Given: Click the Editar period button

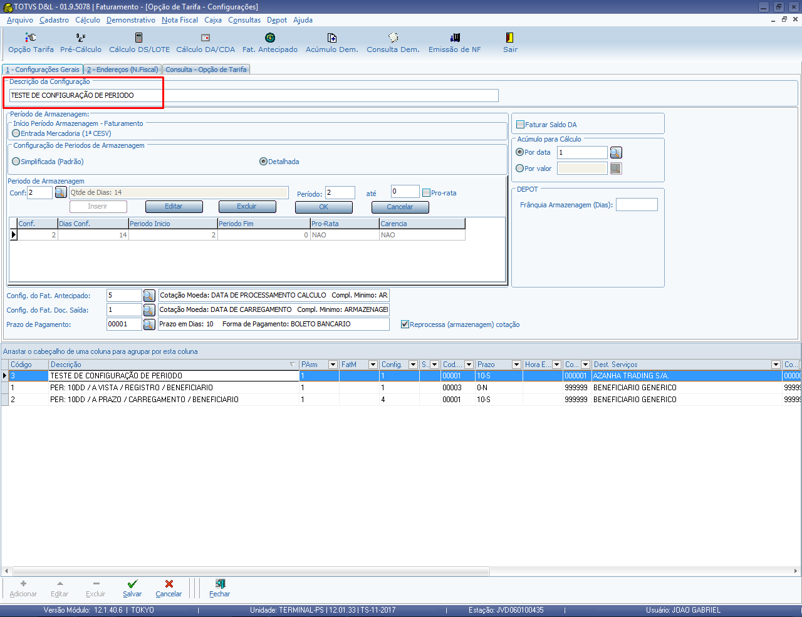Looking at the screenshot, I should [174, 207].
